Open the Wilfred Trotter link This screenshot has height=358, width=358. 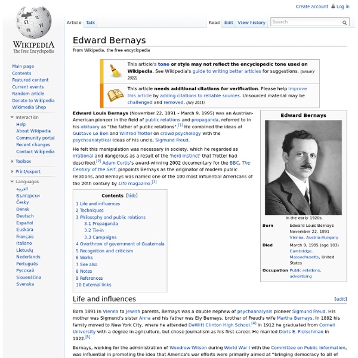(x=135, y=133)
